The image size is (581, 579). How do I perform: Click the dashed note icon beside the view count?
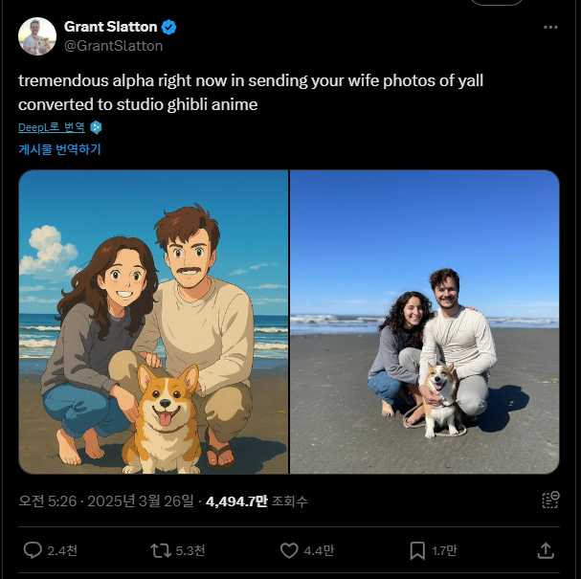[x=549, y=500]
